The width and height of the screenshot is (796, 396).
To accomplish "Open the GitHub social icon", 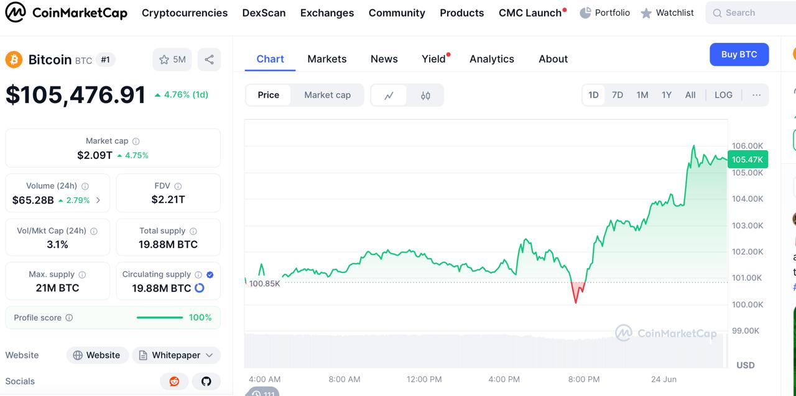I will pos(206,381).
